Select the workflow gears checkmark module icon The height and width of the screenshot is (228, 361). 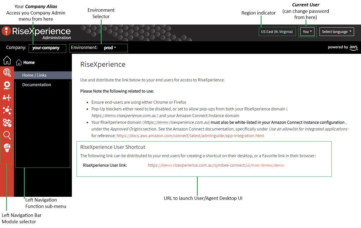pyautogui.click(x=7, y=123)
